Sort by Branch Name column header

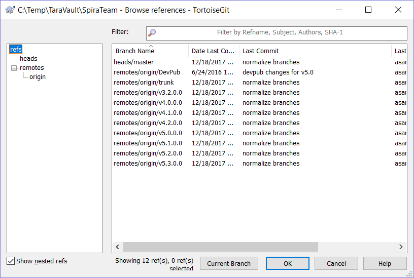(x=135, y=51)
